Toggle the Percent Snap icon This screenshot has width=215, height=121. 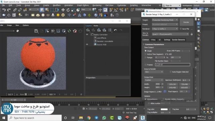click(121, 10)
